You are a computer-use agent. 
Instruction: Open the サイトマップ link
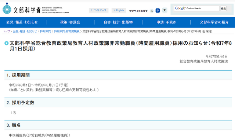click(x=99, y=10)
